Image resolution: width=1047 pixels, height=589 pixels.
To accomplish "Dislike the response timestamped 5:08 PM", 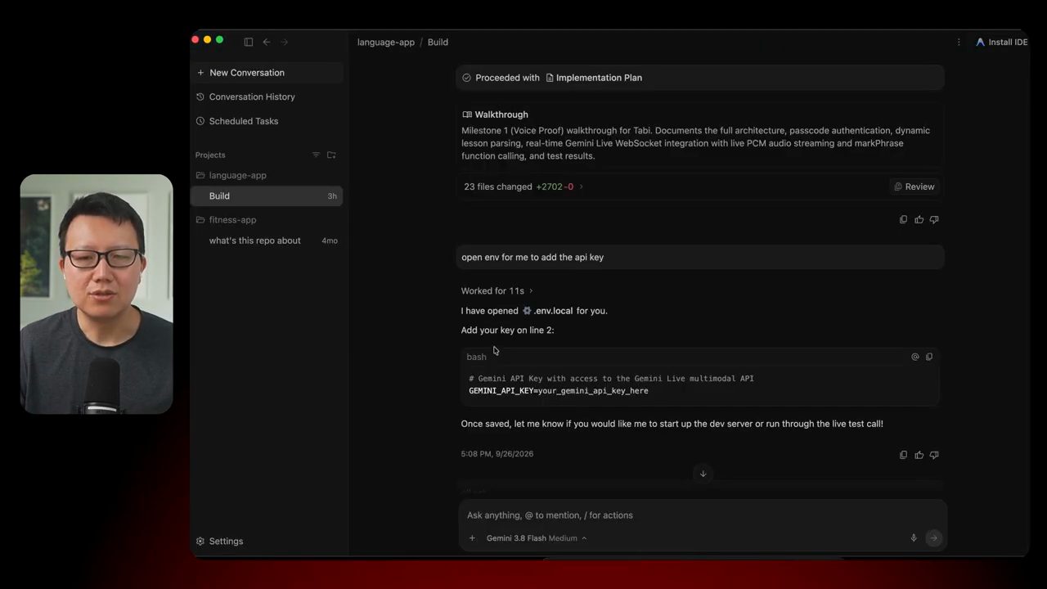I will pyautogui.click(x=934, y=455).
